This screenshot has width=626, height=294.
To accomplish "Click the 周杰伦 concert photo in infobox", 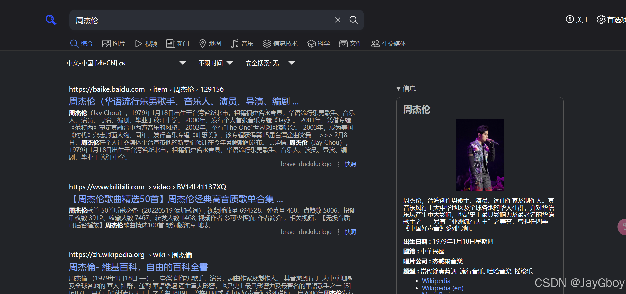I will 480,155.
